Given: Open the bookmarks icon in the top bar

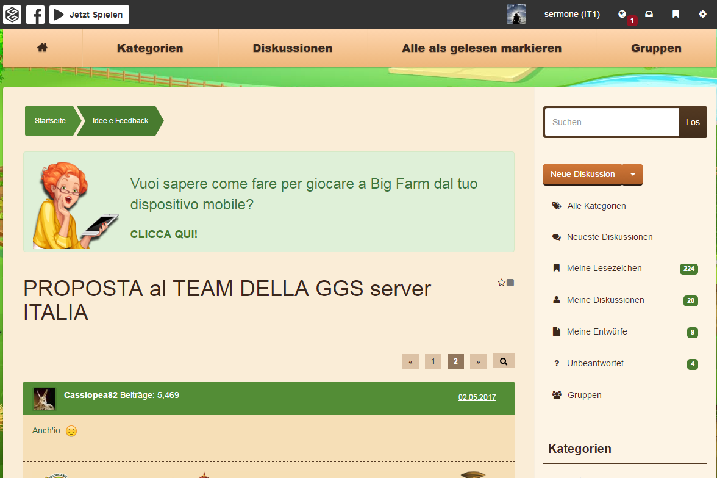Looking at the screenshot, I should [676, 14].
